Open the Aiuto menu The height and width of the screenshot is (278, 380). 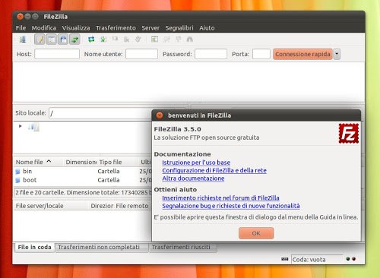[207, 28]
